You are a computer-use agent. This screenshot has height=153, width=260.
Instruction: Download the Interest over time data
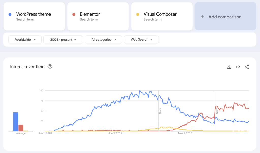pos(229,67)
